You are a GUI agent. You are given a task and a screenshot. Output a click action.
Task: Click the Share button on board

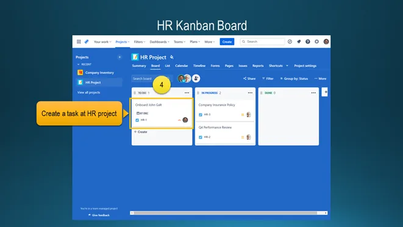249,79
